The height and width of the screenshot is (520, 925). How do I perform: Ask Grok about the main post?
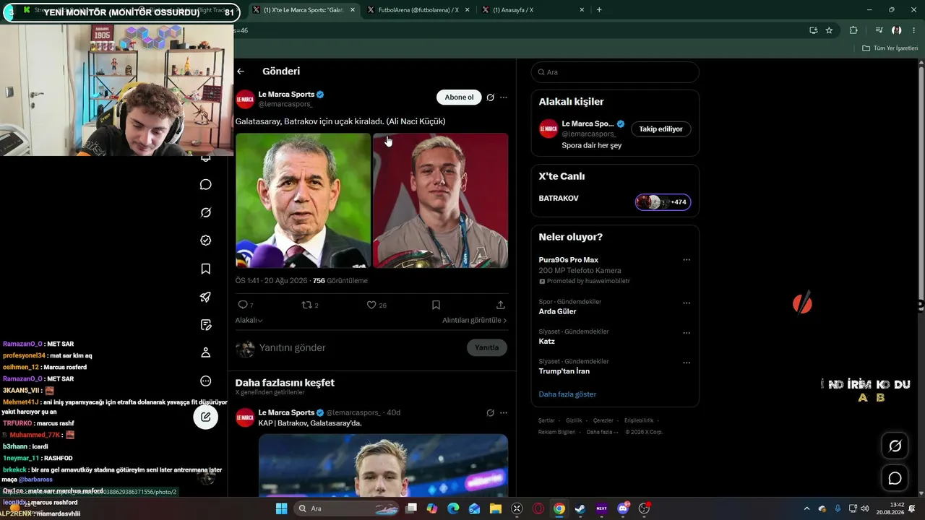[490, 97]
